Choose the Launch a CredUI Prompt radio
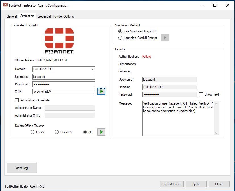This screenshot has height=191, width=235. [x=120, y=38]
